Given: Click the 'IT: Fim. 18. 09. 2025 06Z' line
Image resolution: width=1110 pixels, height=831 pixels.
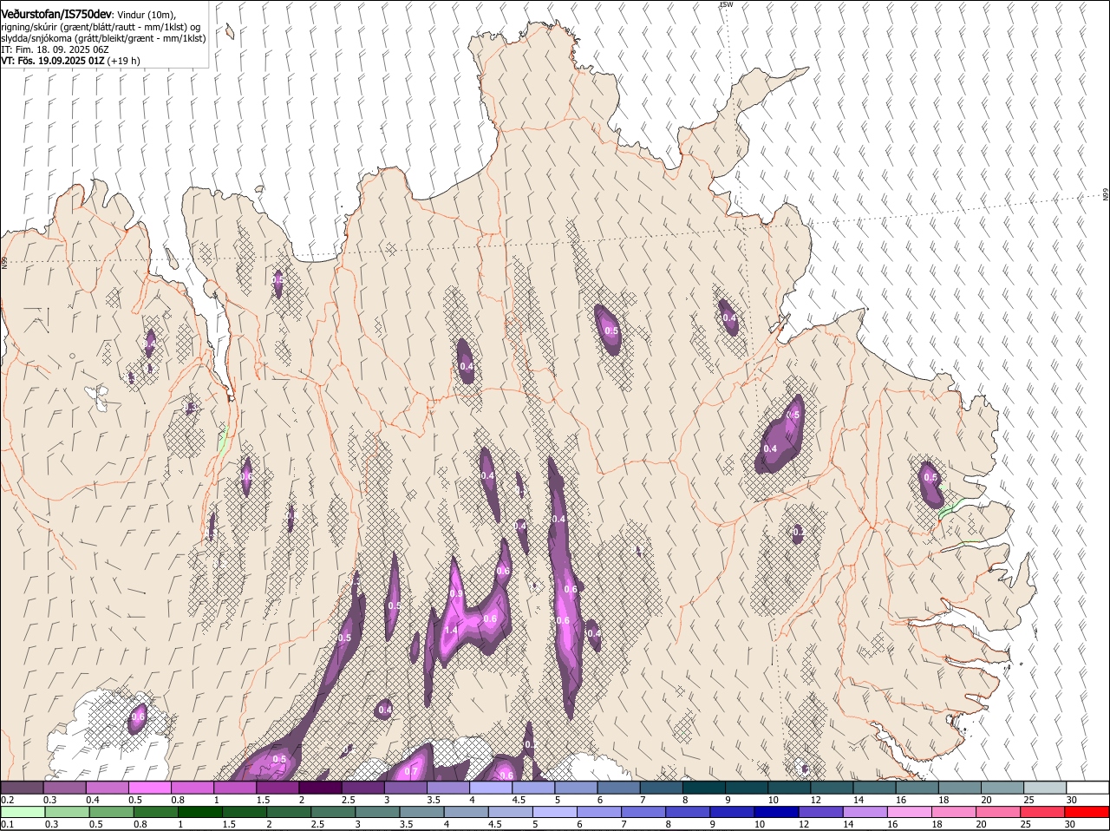Looking at the screenshot, I should pyautogui.click(x=55, y=49).
